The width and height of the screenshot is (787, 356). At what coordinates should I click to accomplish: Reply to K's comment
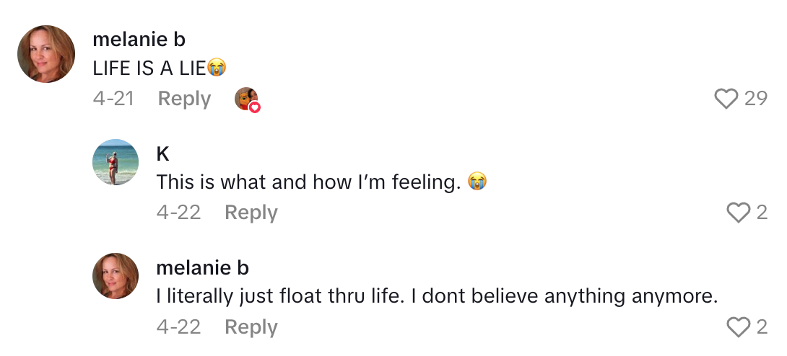pyautogui.click(x=251, y=213)
